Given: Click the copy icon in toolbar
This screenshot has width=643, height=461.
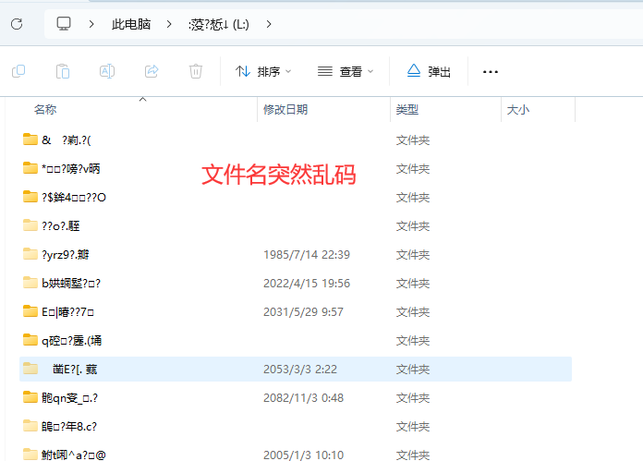Looking at the screenshot, I should 18,71.
